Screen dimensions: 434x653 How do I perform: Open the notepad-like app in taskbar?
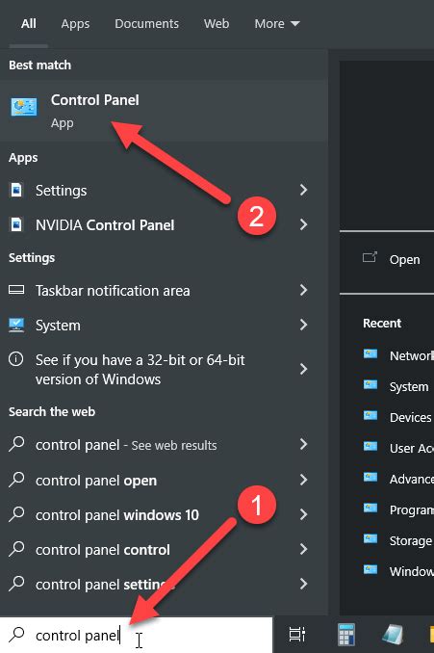pos(393,635)
